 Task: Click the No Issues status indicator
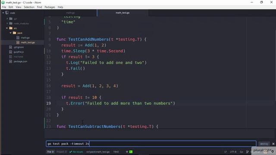click(x=76, y=152)
